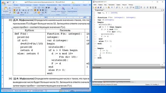This screenshot has height=93, width=166.
Task: Open Изменить стили dropdown
Action: click(x=63, y=10)
